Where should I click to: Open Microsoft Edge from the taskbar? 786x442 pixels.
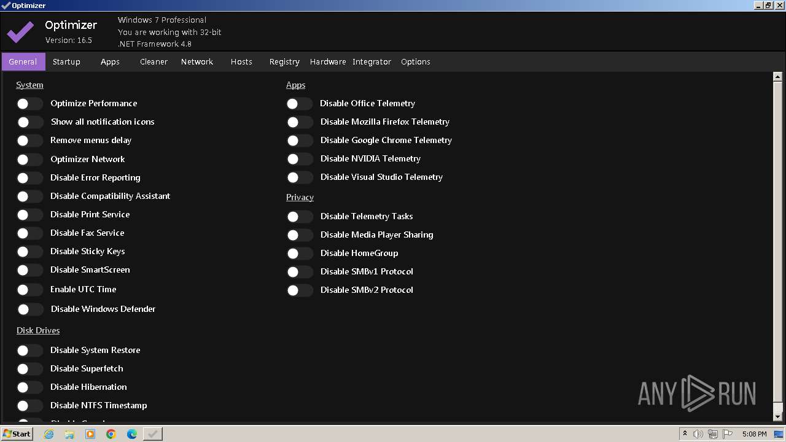tap(132, 434)
